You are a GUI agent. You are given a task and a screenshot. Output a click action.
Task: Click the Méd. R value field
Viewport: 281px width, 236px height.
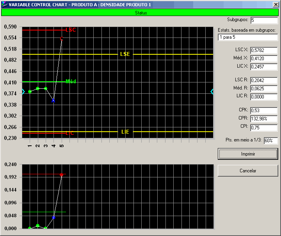(x=263, y=89)
